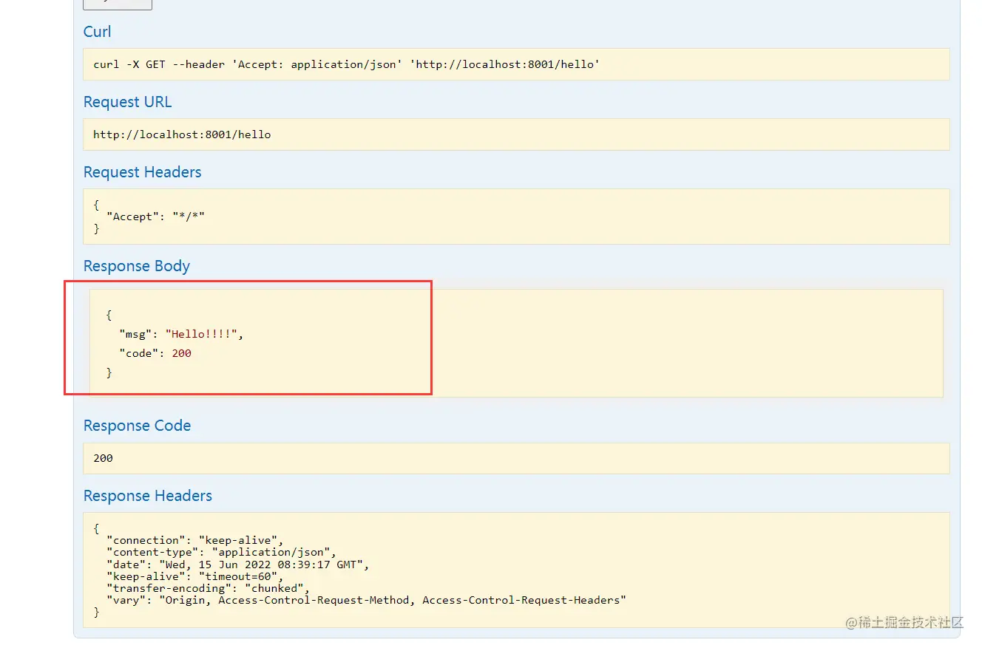Click the Response Code heading
Viewport: 982px width, 648px height.
tap(137, 426)
